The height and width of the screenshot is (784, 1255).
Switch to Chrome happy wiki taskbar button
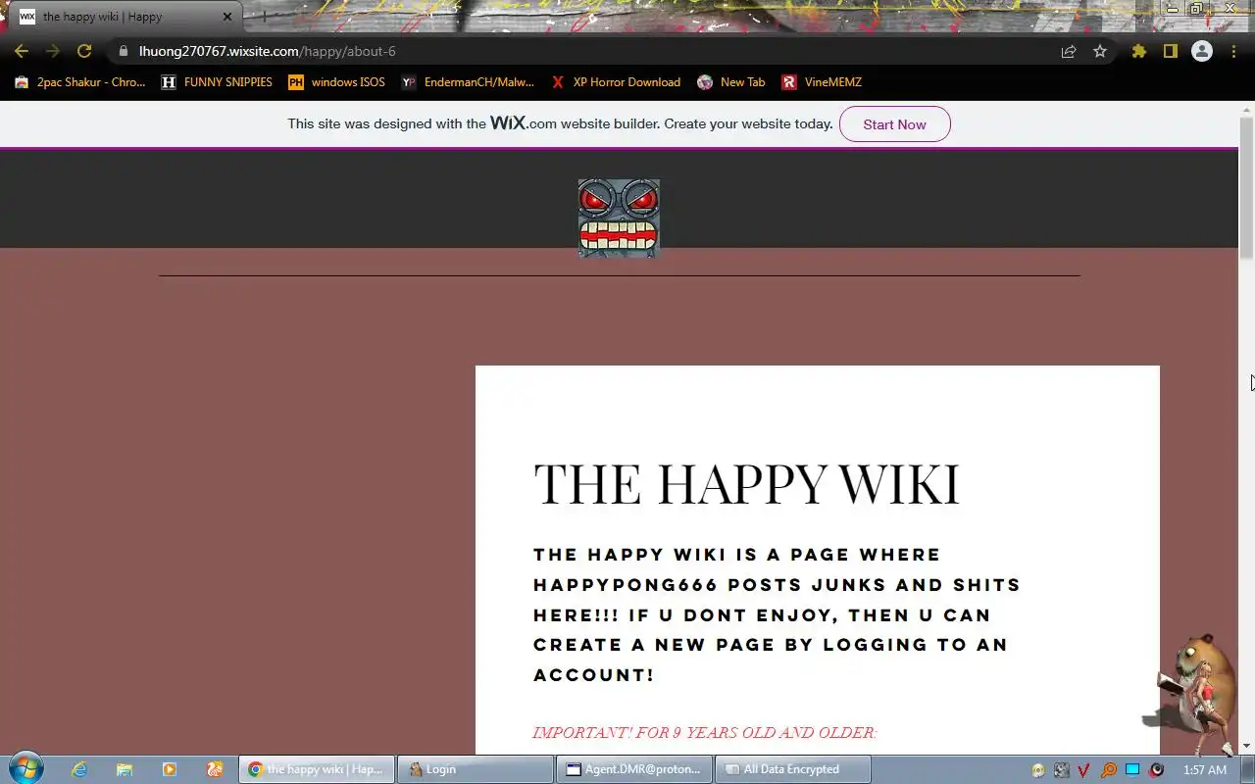(x=317, y=769)
